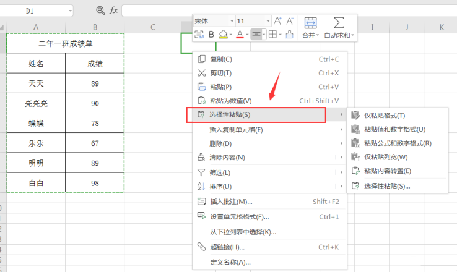Open the font color dropdown arrow
This screenshot has height=272, width=457.
(247, 35)
